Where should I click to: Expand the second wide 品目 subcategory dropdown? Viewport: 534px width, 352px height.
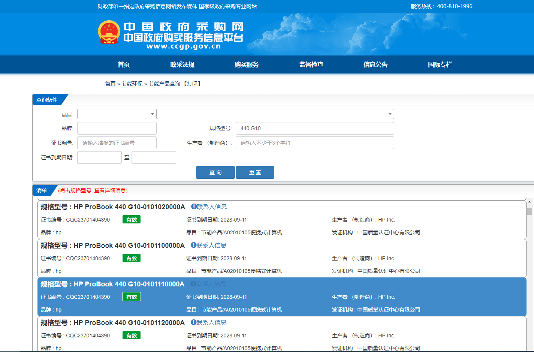point(275,114)
